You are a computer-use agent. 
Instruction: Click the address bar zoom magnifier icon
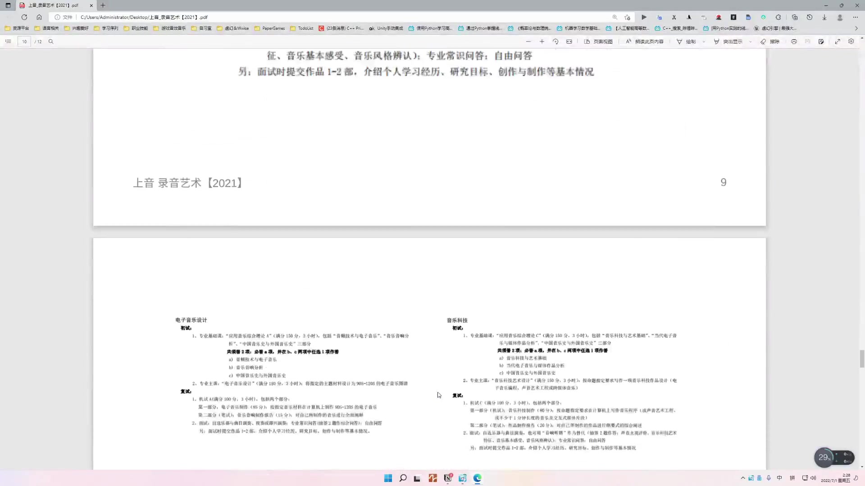tap(615, 17)
